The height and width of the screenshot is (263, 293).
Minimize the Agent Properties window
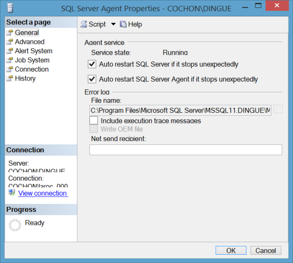tap(245, 7)
